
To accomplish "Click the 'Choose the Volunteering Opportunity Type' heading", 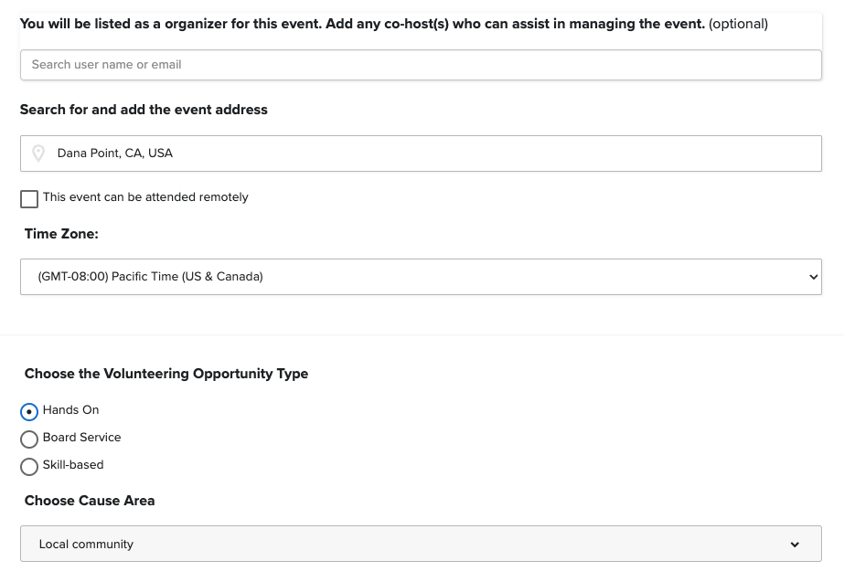I will [x=166, y=374].
